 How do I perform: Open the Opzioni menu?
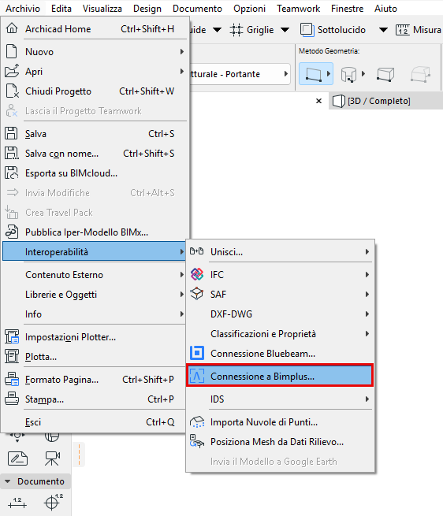click(249, 8)
